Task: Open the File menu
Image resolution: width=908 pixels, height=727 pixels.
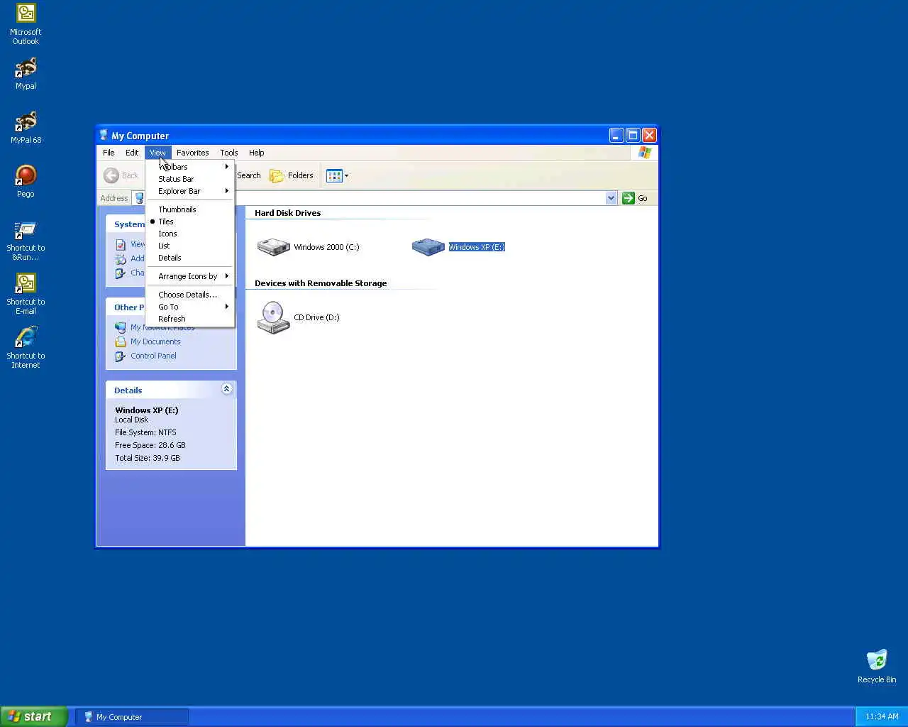Action: tap(109, 153)
